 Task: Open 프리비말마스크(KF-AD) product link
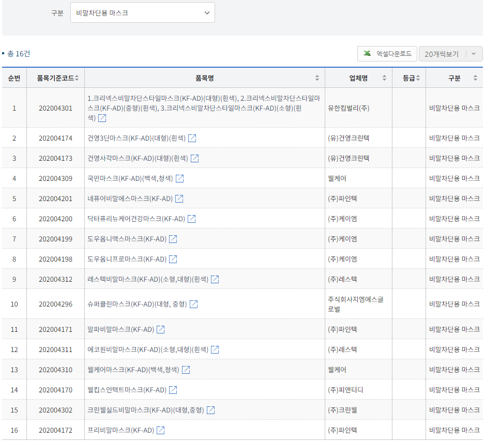(x=120, y=430)
